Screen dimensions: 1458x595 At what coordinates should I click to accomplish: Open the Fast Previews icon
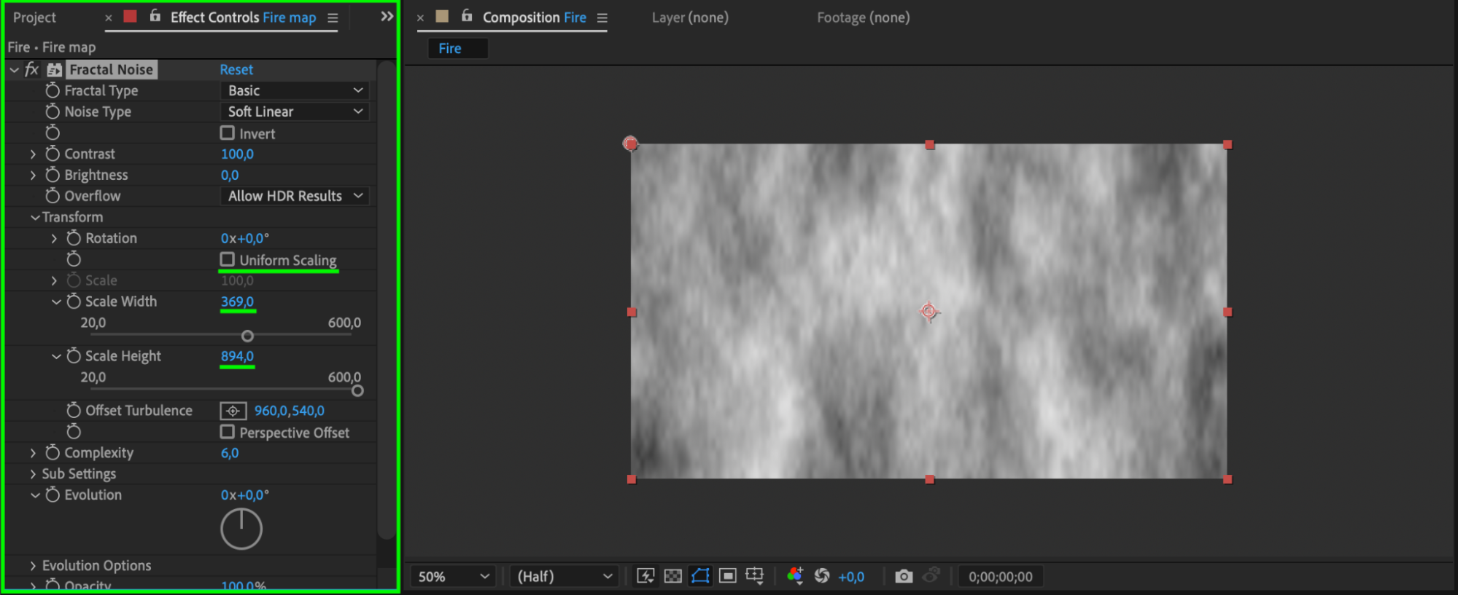[x=645, y=576]
